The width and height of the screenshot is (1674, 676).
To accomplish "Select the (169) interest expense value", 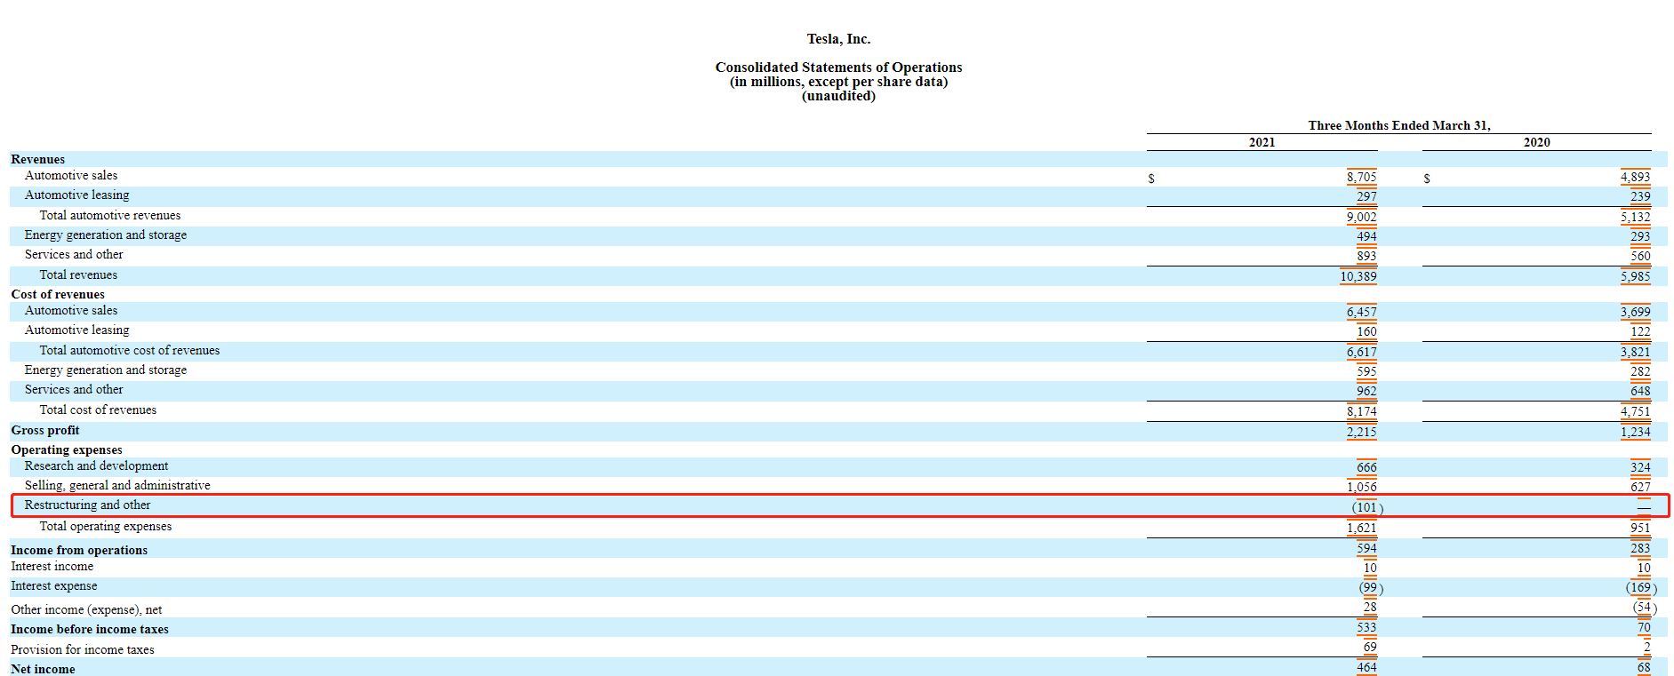I will 1641,587.
